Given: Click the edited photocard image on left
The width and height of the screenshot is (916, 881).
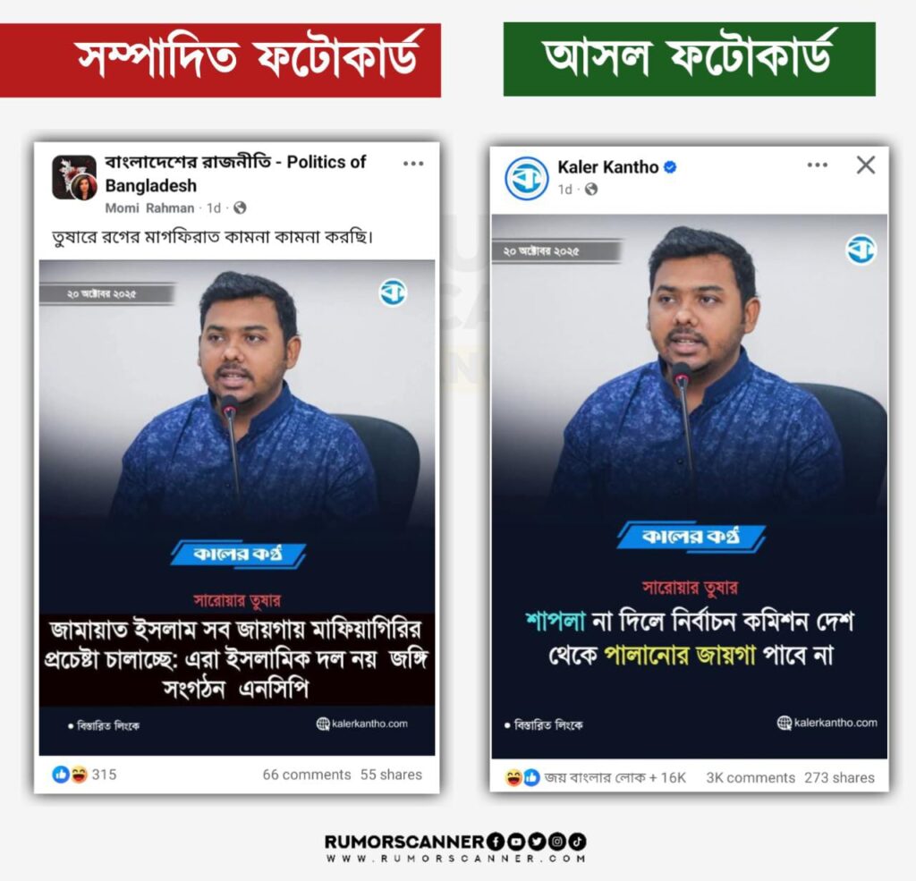Looking at the screenshot, I should click(237, 508).
